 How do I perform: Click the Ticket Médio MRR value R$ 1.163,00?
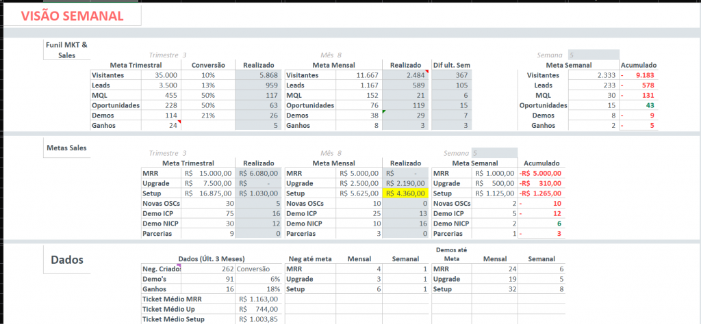pos(257,299)
